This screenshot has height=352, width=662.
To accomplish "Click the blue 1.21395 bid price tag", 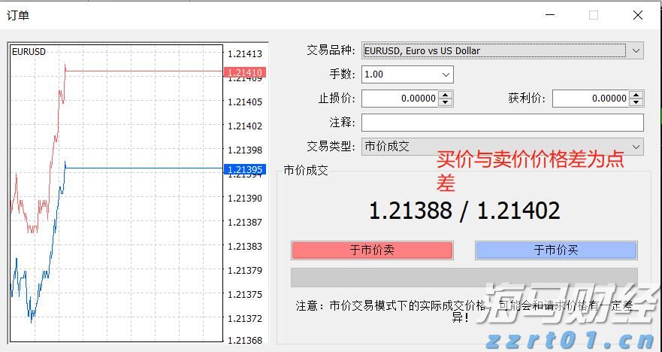I will 245,170.
